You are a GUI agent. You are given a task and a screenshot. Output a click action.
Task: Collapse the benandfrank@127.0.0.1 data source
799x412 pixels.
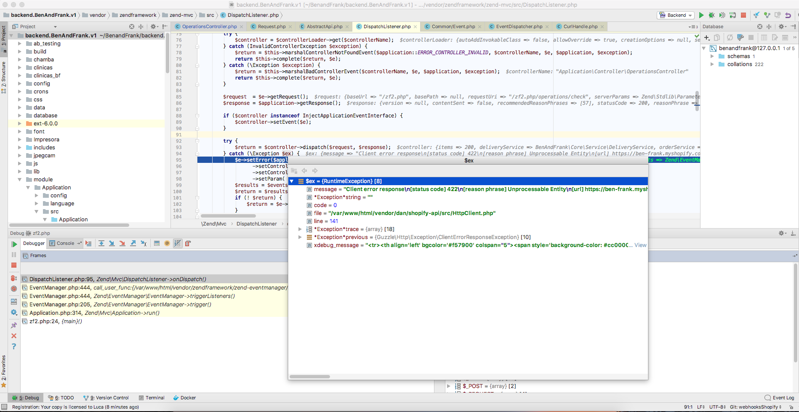pyautogui.click(x=704, y=48)
